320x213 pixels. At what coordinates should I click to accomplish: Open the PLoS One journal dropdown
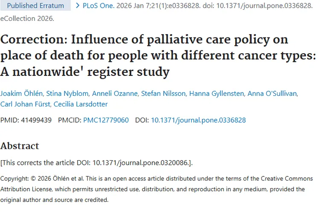click(98, 6)
